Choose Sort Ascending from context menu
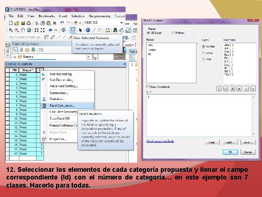262x197 pixels. [x=68, y=74]
